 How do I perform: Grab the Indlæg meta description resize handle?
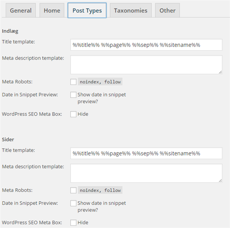(x=220, y=72)
